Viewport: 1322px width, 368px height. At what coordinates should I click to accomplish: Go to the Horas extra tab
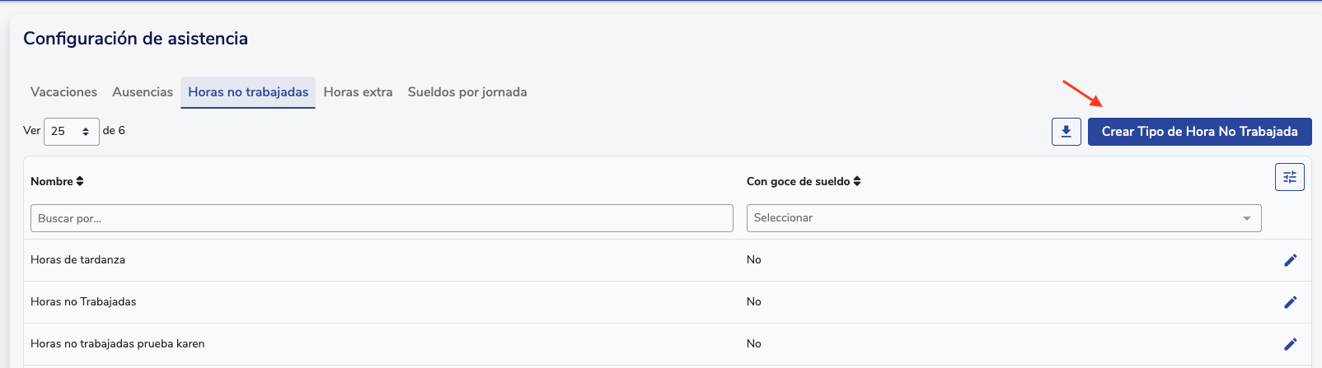358,92
